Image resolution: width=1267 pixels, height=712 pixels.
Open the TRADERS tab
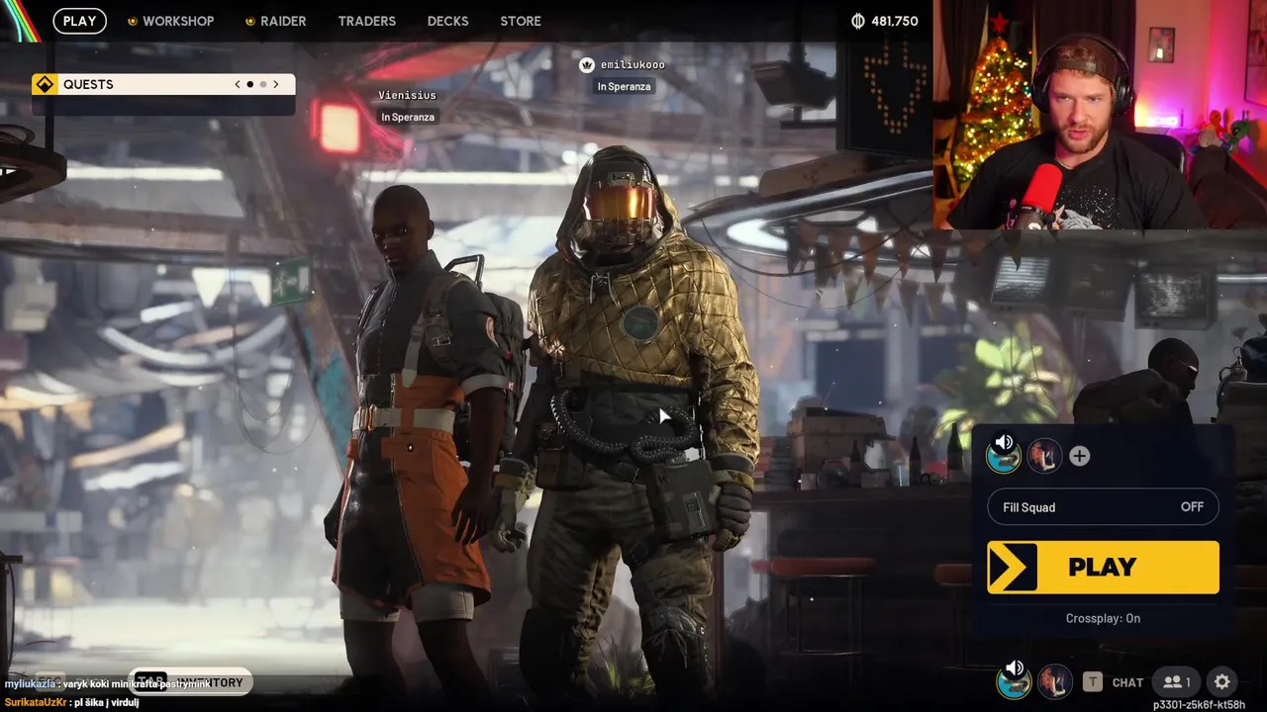point(366,21)
